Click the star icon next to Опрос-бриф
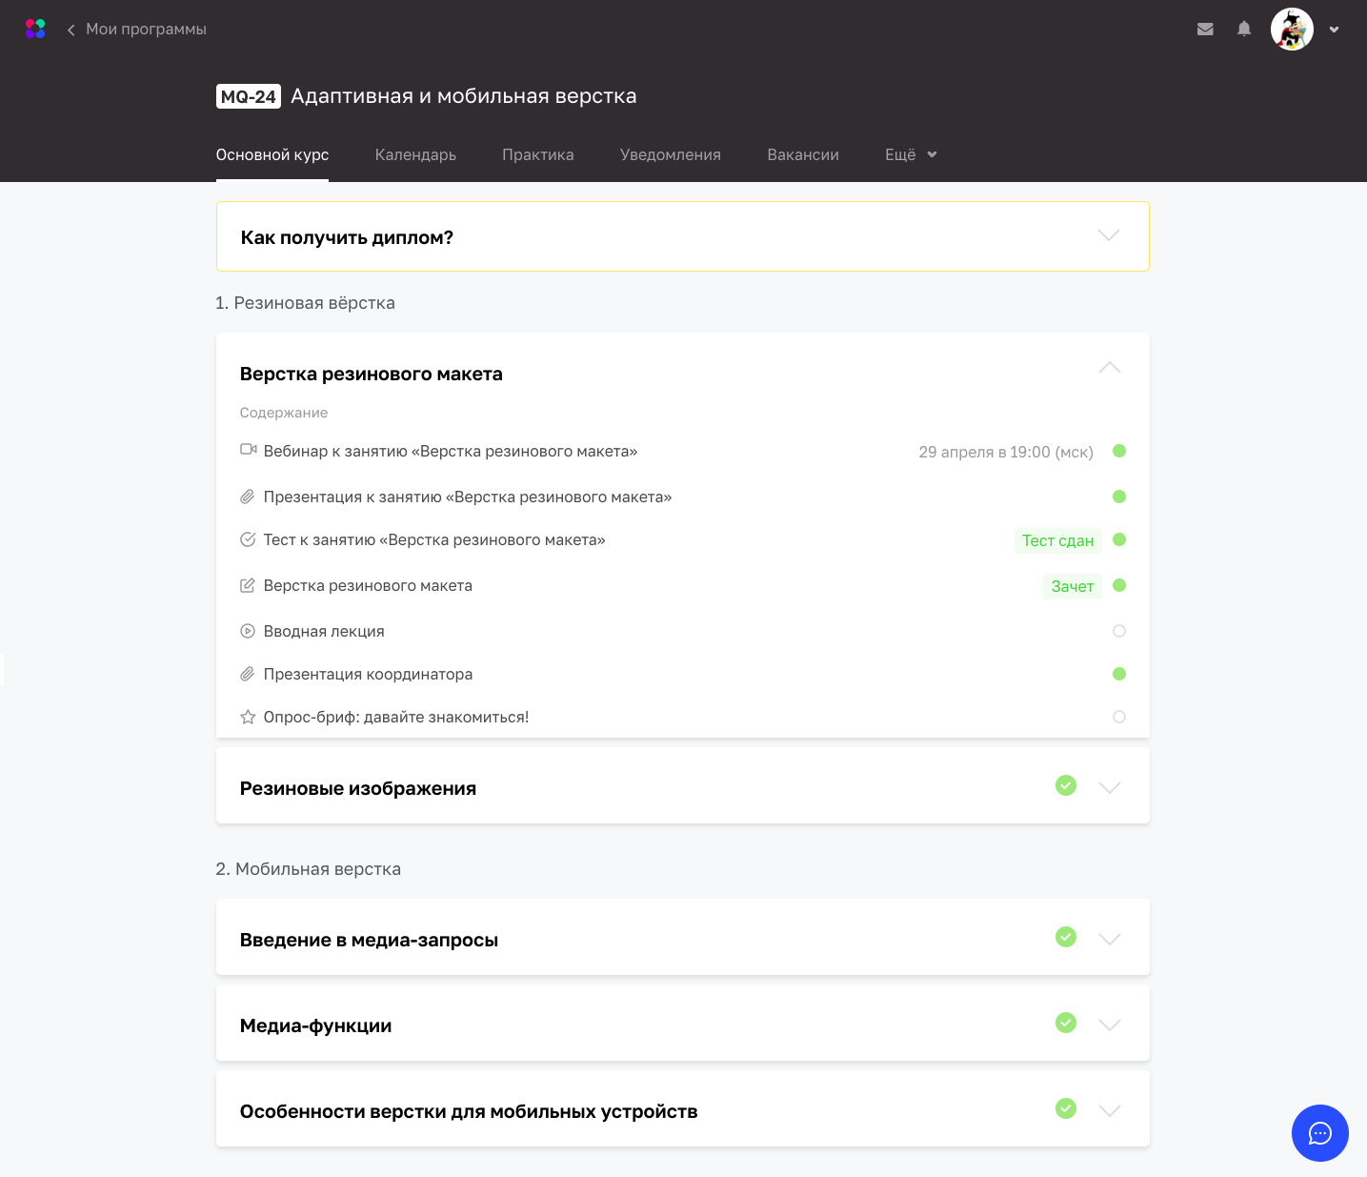 tap(248, 717)
